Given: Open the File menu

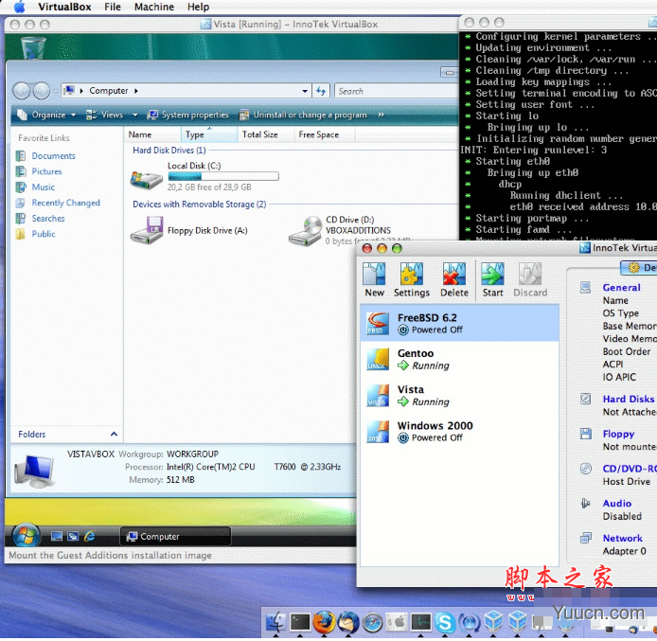Looking at the screenshot, I should click(x=113, y=7).
